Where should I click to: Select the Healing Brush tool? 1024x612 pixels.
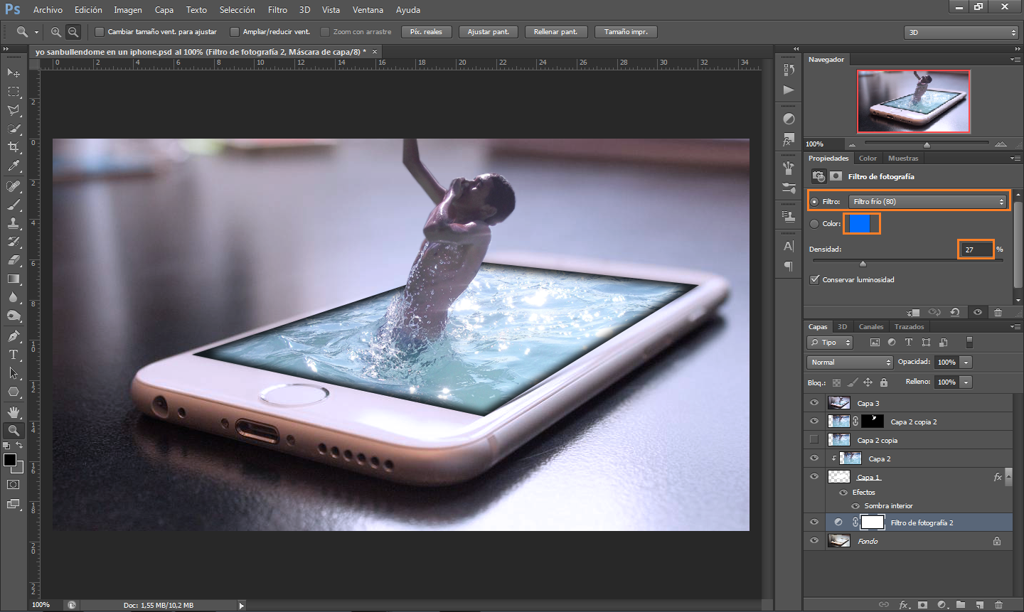coord(14,186)
